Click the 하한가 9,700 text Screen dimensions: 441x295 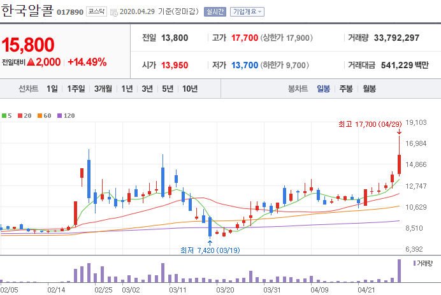[x=285, y=65]
